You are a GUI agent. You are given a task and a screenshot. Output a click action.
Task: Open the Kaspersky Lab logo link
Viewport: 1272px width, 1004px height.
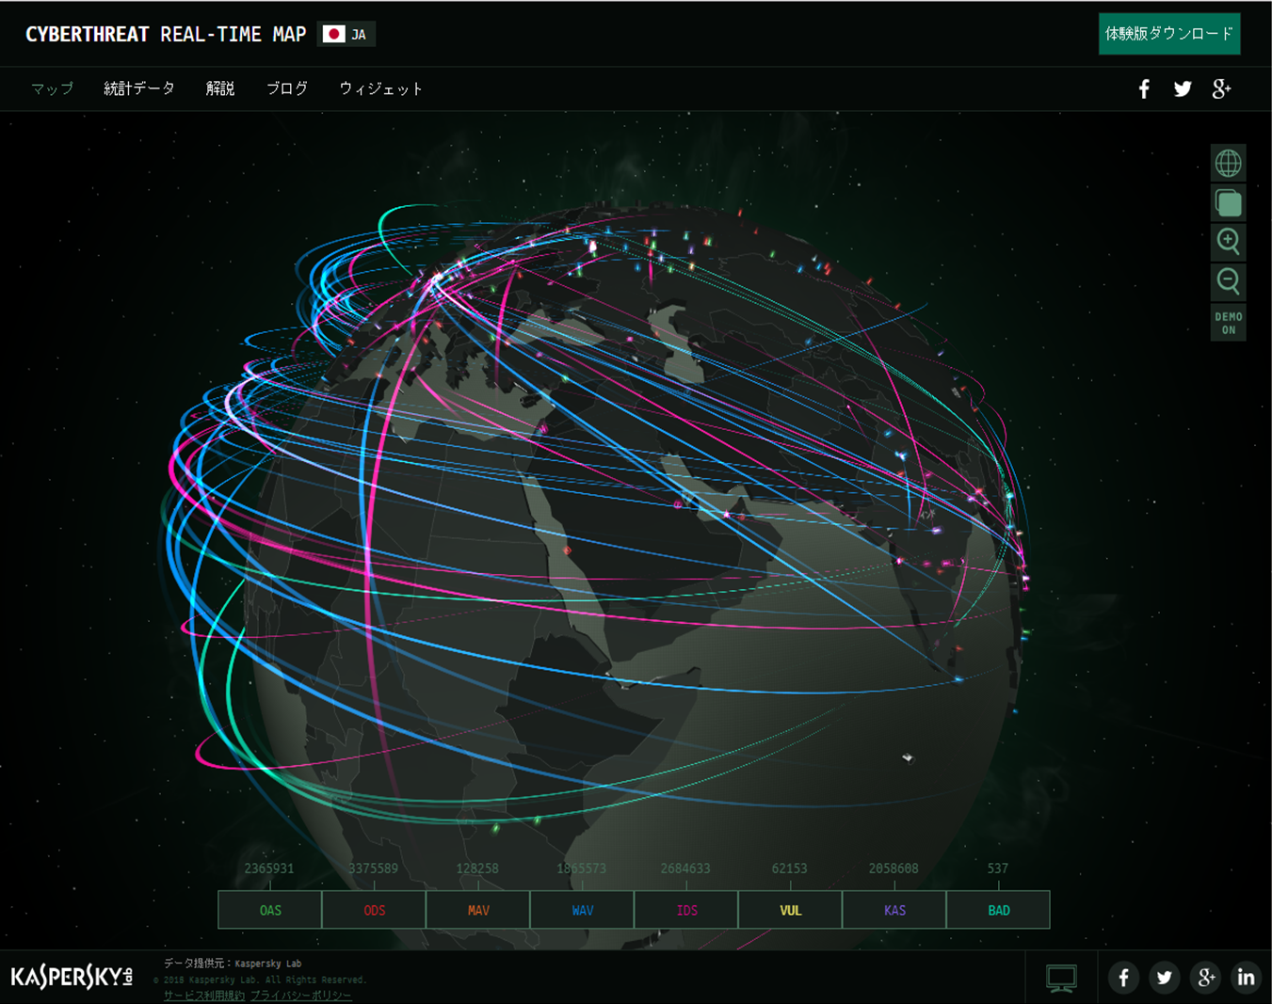click(72, 977)
